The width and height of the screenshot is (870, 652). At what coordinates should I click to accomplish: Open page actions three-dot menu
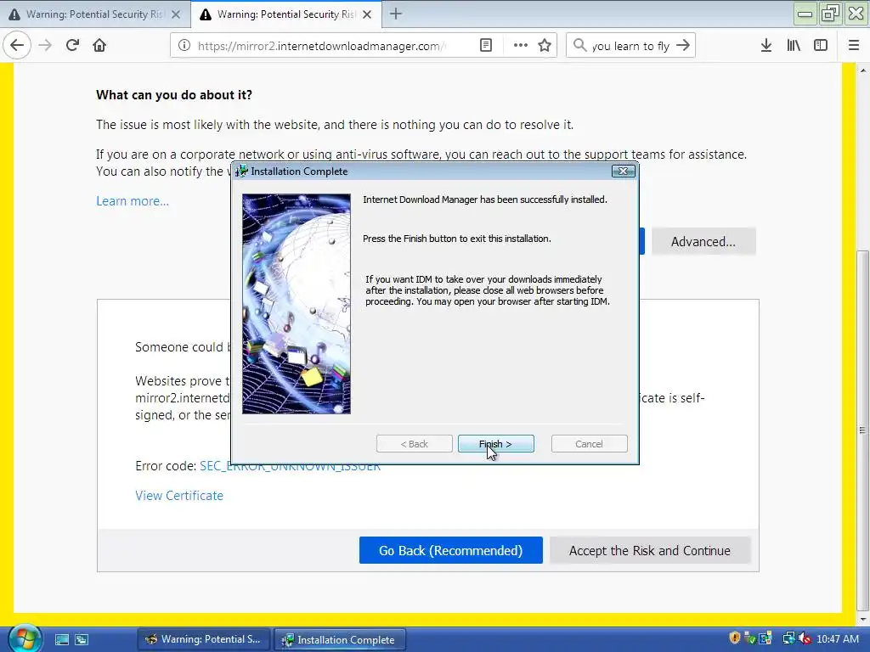pos(520,46)
